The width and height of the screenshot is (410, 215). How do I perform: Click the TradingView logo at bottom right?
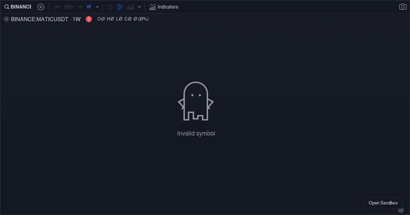401,210
